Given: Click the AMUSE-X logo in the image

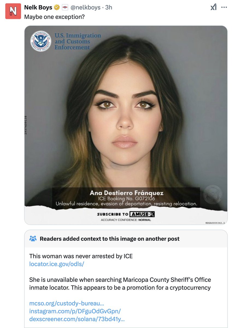Looking at the screenshot, I should point(142,214).
